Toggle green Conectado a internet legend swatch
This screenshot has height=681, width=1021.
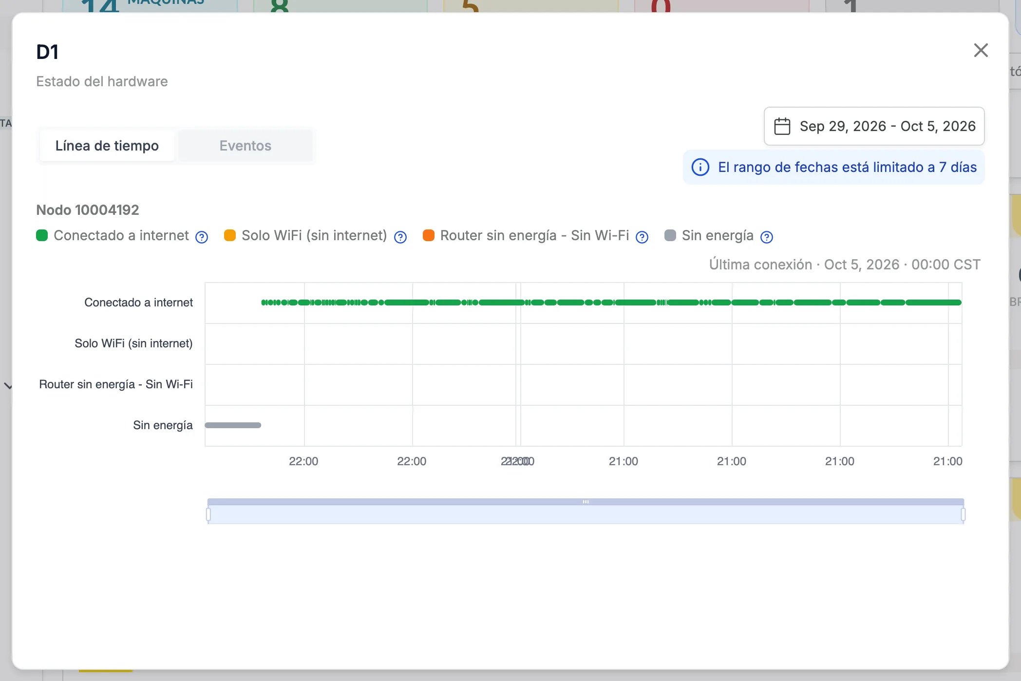[42, 235]
